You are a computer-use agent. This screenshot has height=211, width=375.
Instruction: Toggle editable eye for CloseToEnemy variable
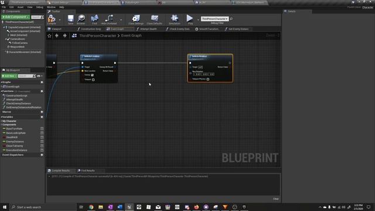coord(42,146)
